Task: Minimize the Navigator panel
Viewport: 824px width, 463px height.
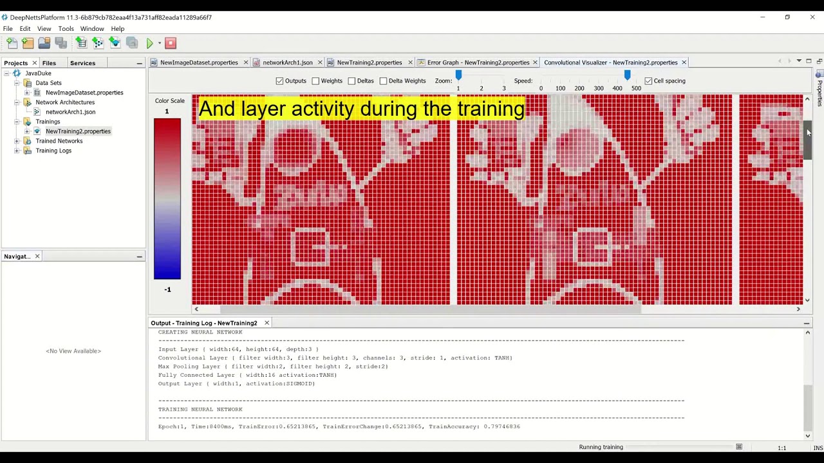Action: point(139,257)
